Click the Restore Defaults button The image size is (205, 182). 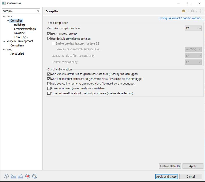tap(170, 166)
